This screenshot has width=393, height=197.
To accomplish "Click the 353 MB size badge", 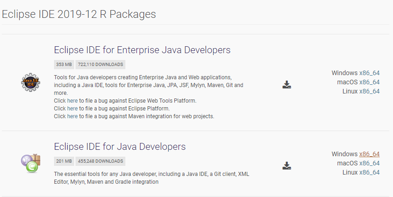I will coord(64,65).
